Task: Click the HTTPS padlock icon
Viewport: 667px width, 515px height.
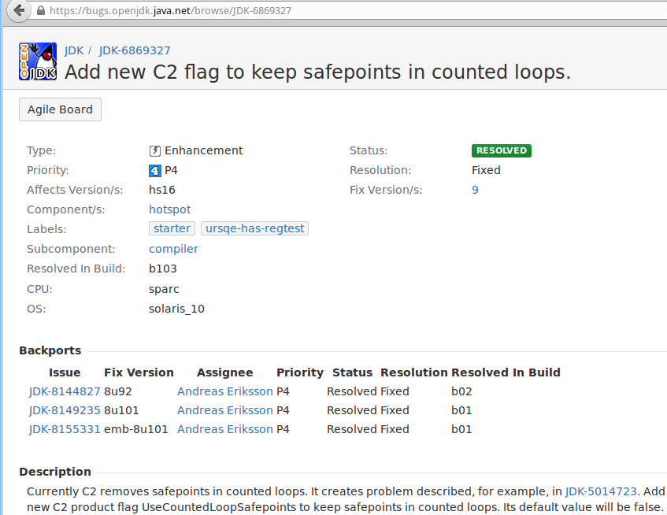Action: pos(40,11)
